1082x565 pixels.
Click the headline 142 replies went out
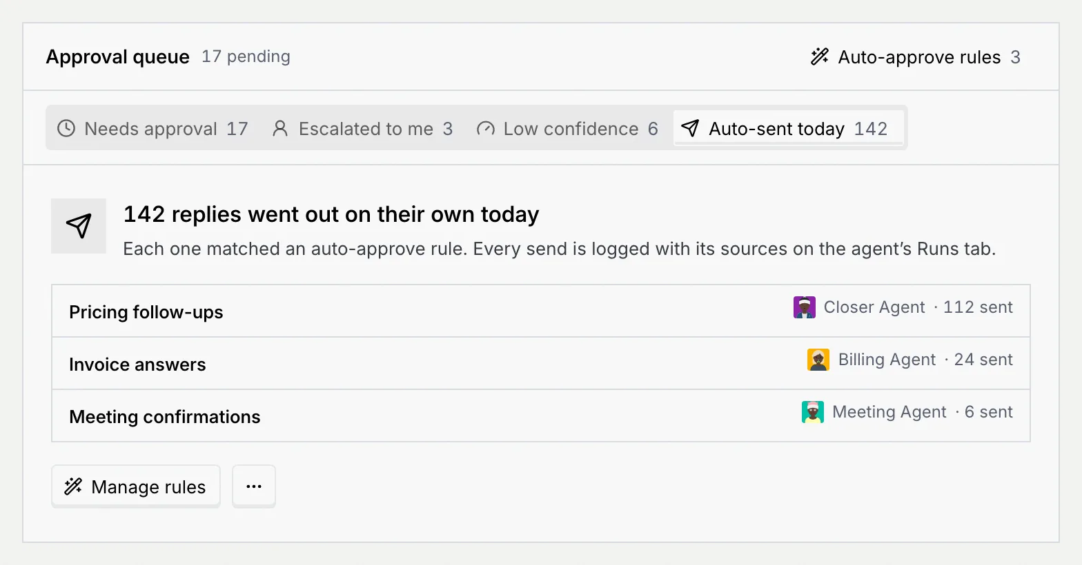coord(331,214)
